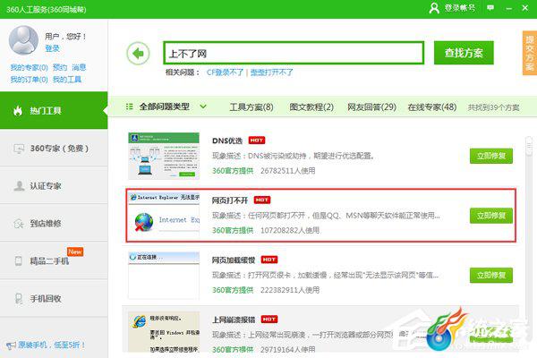Click the list icon beside 全部问题类型

(x=130, y=107)
